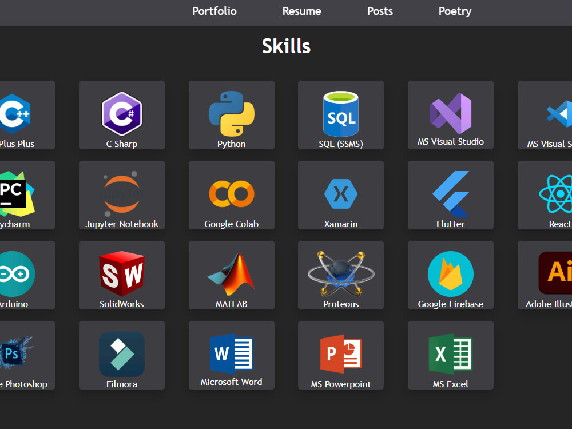Click the "SolidWorks" label text
This screenshot has width=572, height=429.
(x=122, y=304)
